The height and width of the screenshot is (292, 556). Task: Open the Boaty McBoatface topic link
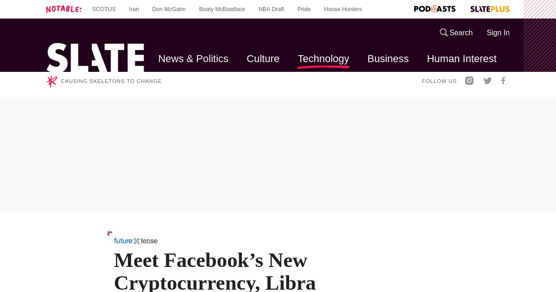pos(222,9)
